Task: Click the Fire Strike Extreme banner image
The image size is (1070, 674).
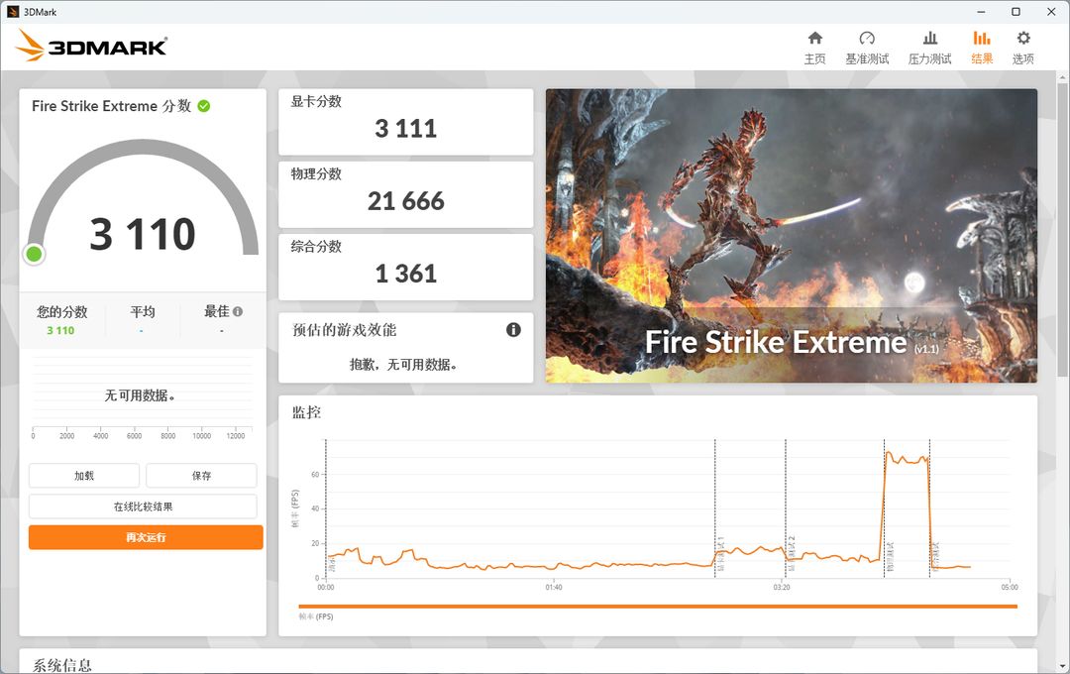Action: click(x=791, y=236)
